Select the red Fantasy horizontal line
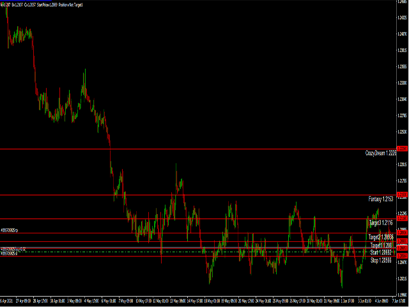The width and height of the screenshot is (409, 307). click(x=192, y=194)
